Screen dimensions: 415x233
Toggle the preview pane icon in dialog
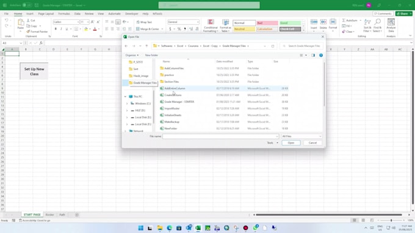pyautogui.click(x=313, y=55)
